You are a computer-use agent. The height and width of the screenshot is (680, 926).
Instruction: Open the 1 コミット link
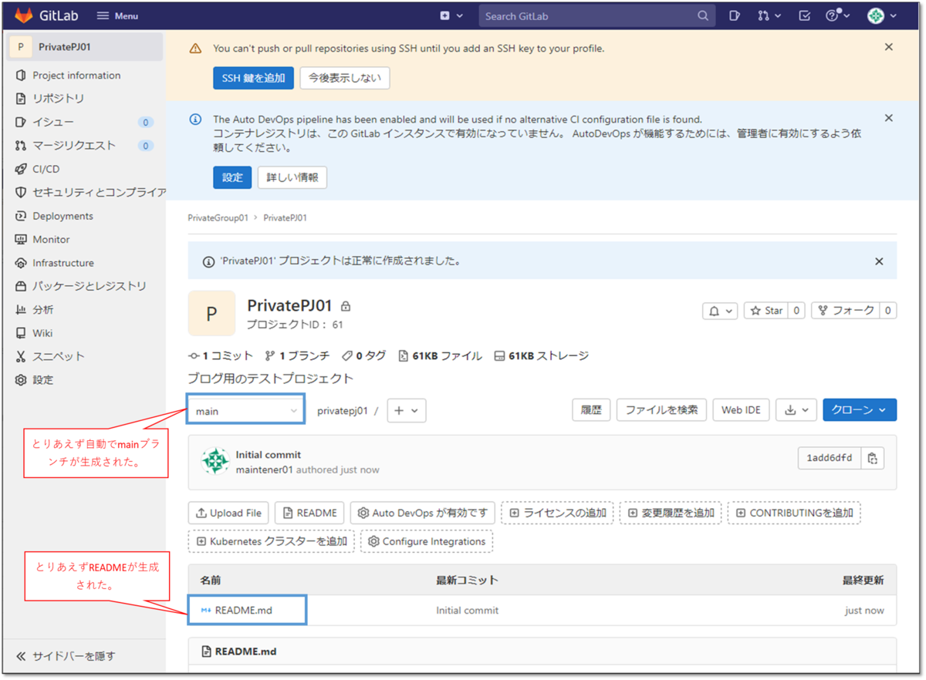pyautogui.click(x=221, y=355)
